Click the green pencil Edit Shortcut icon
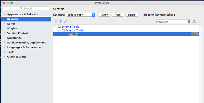This screenshot has width=204, height=103. [x=66, y=22]
